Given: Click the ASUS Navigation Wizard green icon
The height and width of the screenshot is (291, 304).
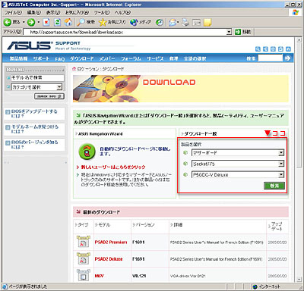Looking at the screenshot, I should [87, 152].
